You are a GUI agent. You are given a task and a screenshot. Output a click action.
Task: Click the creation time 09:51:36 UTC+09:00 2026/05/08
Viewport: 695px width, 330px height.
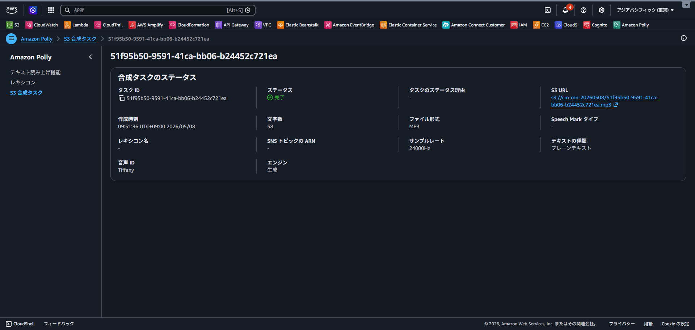(156, 126)
